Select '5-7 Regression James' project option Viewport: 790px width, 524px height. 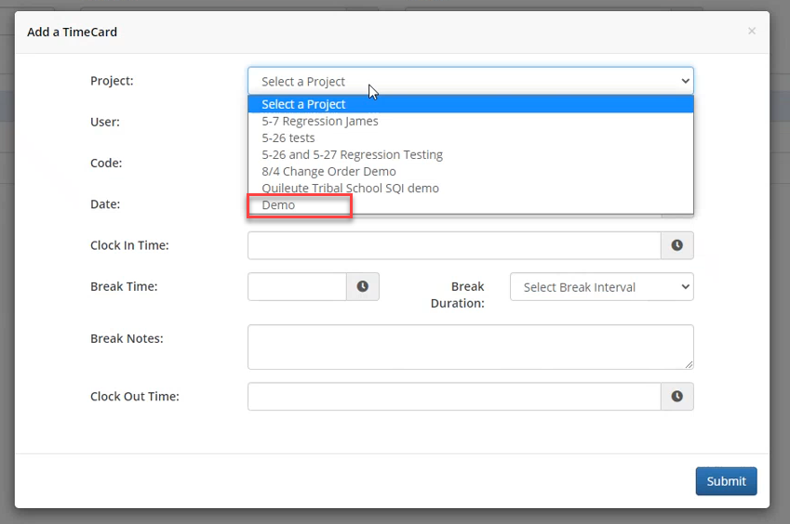point(320,121)
